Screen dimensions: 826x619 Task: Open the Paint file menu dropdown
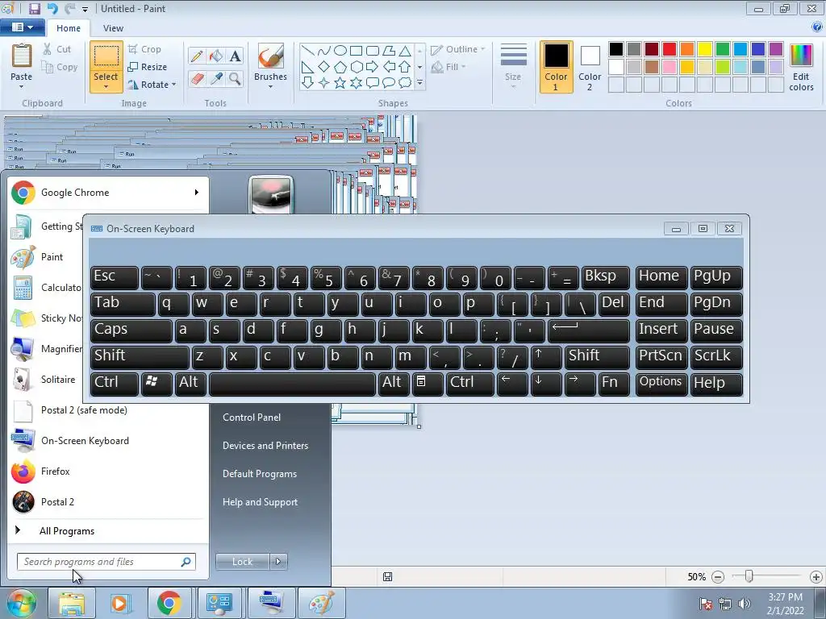[x=22, y=27]
